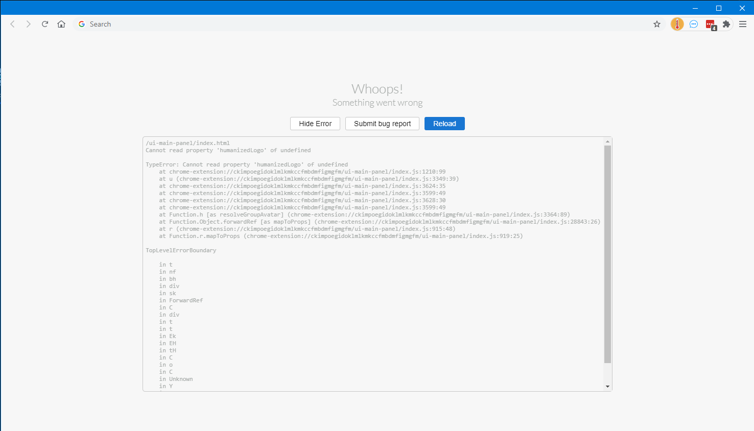Bookmark this page with the star icon

[657, 24]
